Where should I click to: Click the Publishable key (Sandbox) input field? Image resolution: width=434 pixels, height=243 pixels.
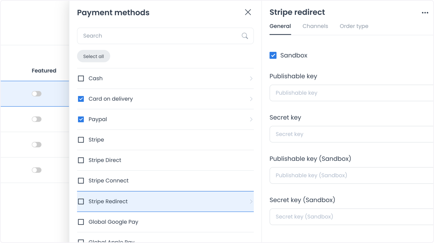point(352,175)
